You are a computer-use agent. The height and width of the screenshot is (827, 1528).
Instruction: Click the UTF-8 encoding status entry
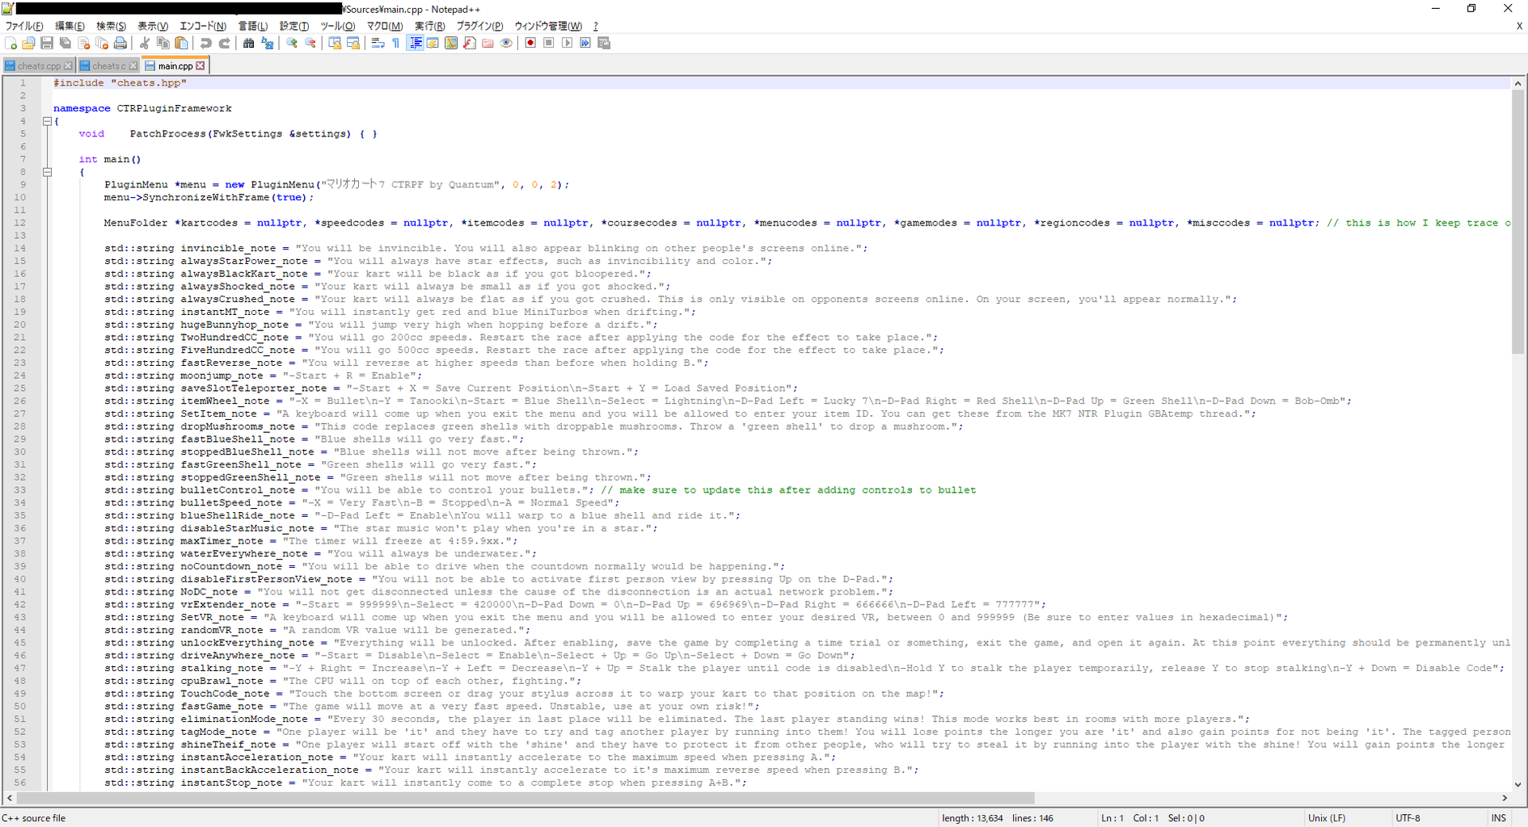(x=1408, y=818)
